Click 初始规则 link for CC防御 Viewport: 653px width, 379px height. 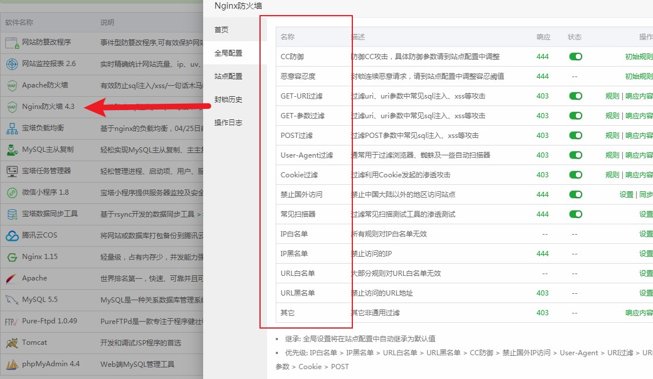tap(639, 57)
